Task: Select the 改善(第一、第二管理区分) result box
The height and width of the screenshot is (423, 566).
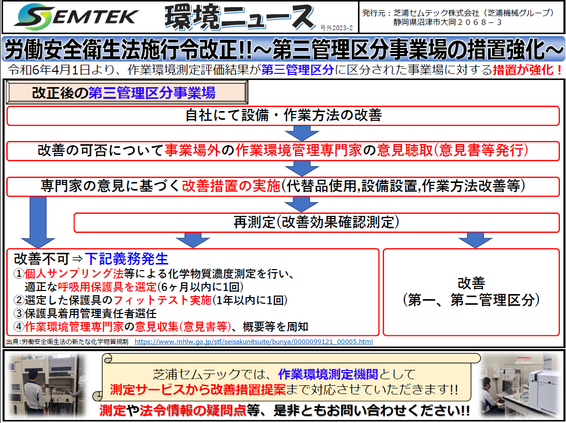Action: [471, 292]
